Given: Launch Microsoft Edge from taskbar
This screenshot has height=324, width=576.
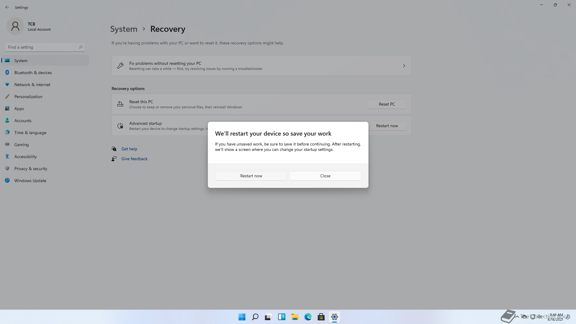Looking at the screenshot, I should tap(308, 317).
